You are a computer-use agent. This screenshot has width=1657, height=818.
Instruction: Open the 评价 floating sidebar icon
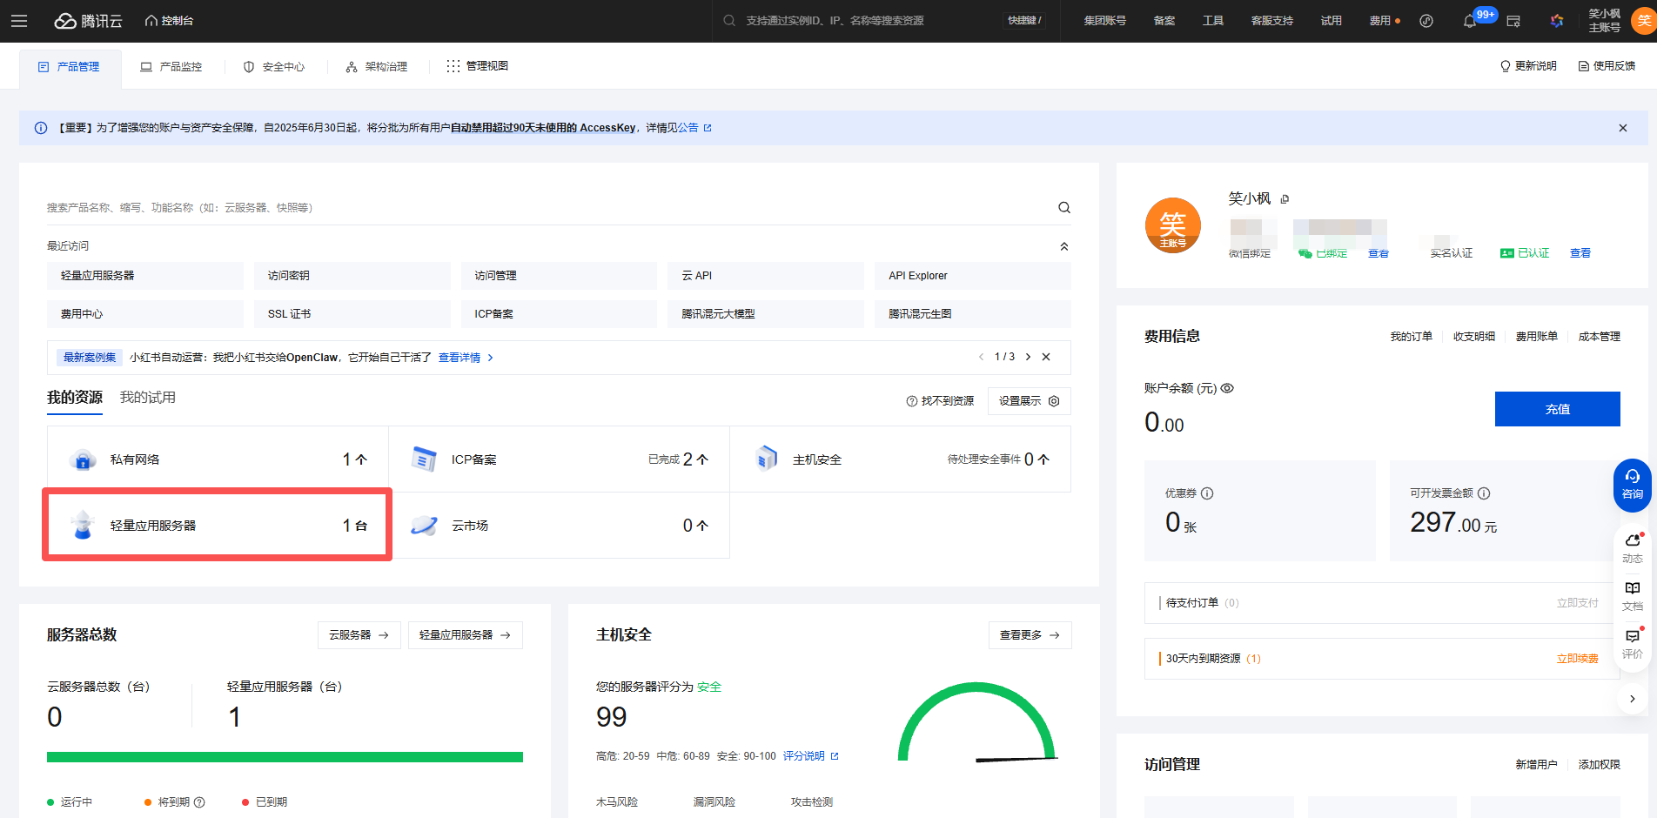click(1633, 644)
